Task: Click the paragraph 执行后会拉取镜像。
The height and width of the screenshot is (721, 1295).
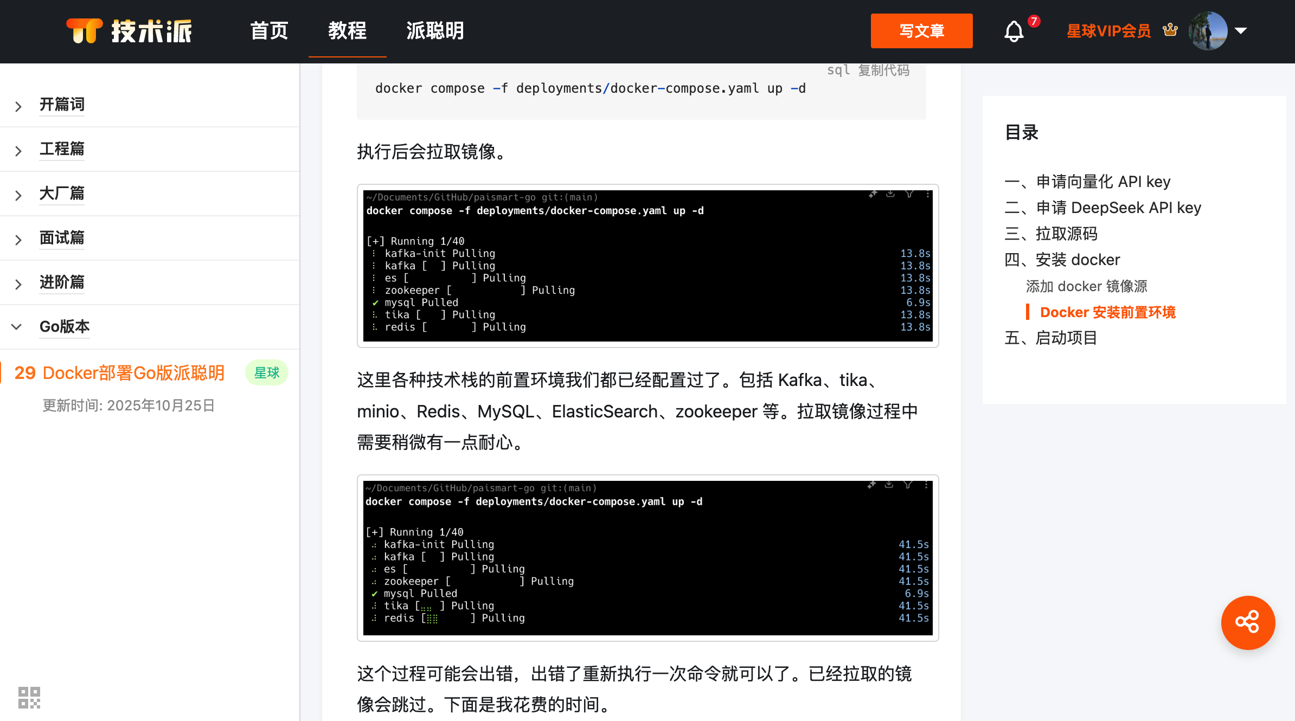Action: 433,152
